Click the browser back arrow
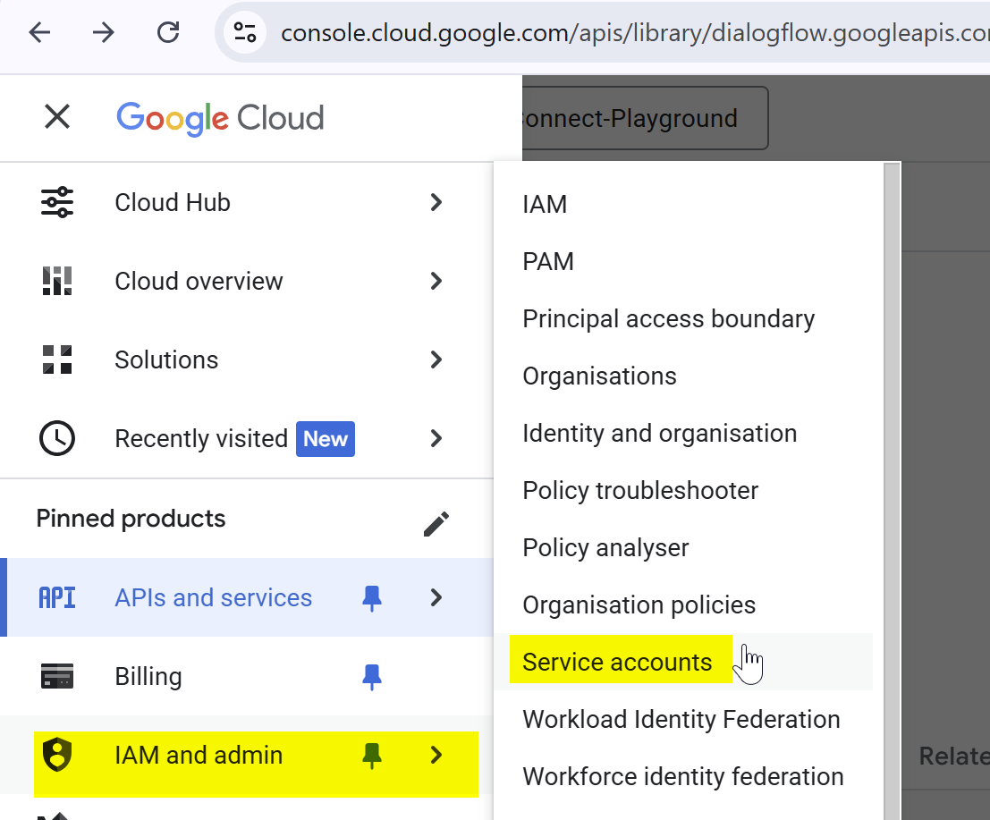Viewport: 990px width, 820px height. 40,33
